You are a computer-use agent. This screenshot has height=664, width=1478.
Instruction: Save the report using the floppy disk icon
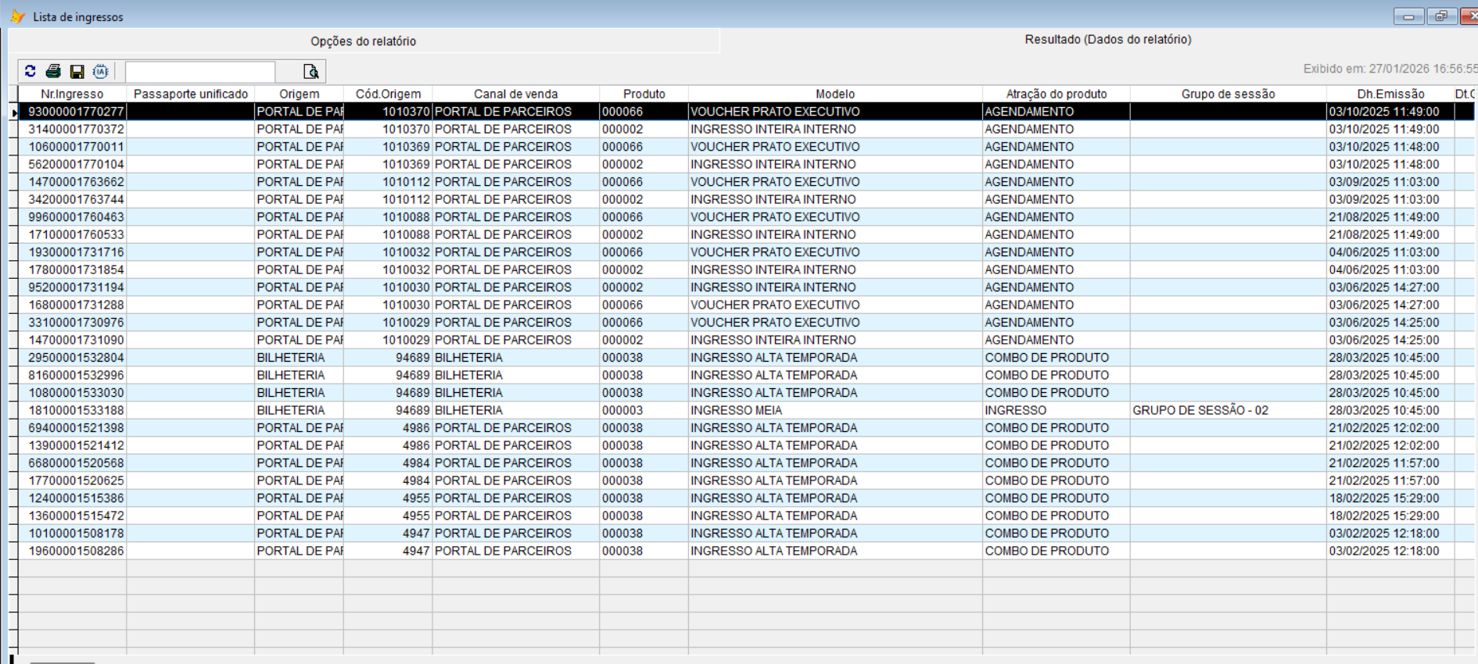click(77, 71)
